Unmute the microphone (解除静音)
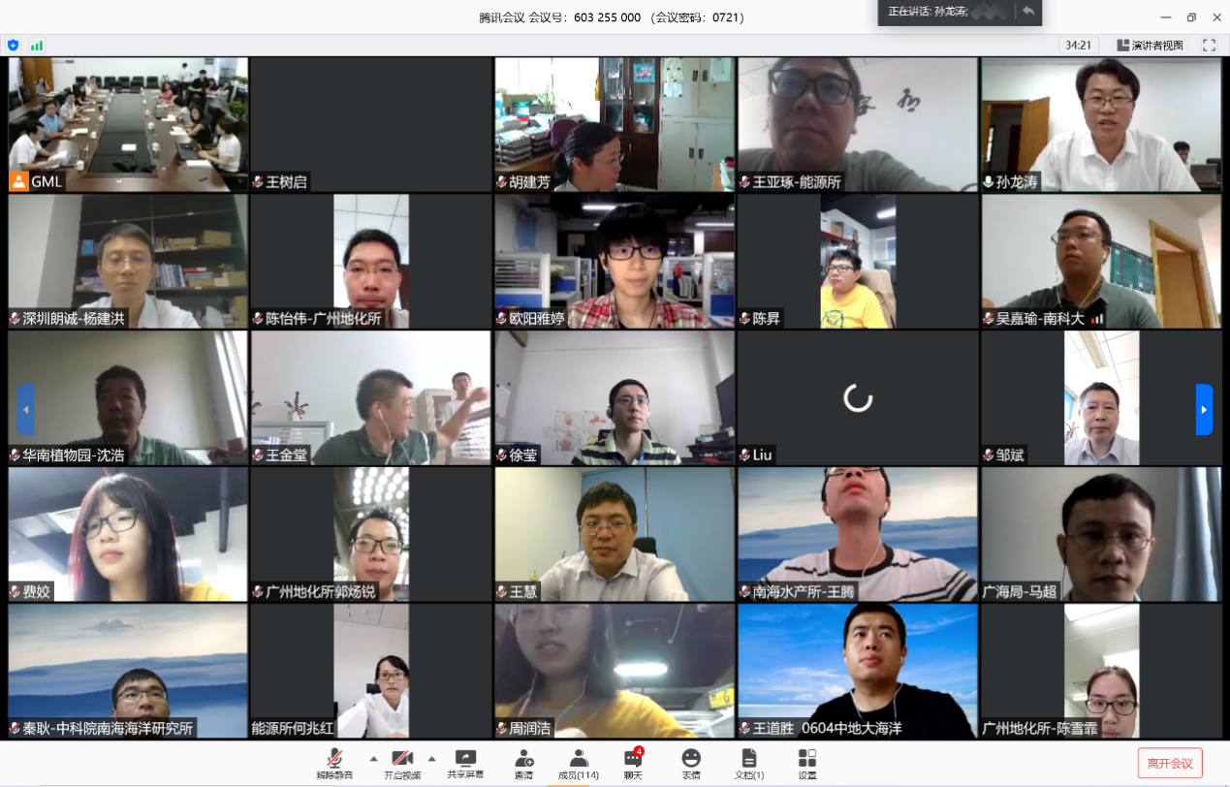Viewport: 1230px width, 787px height. [x=334, y=763]
